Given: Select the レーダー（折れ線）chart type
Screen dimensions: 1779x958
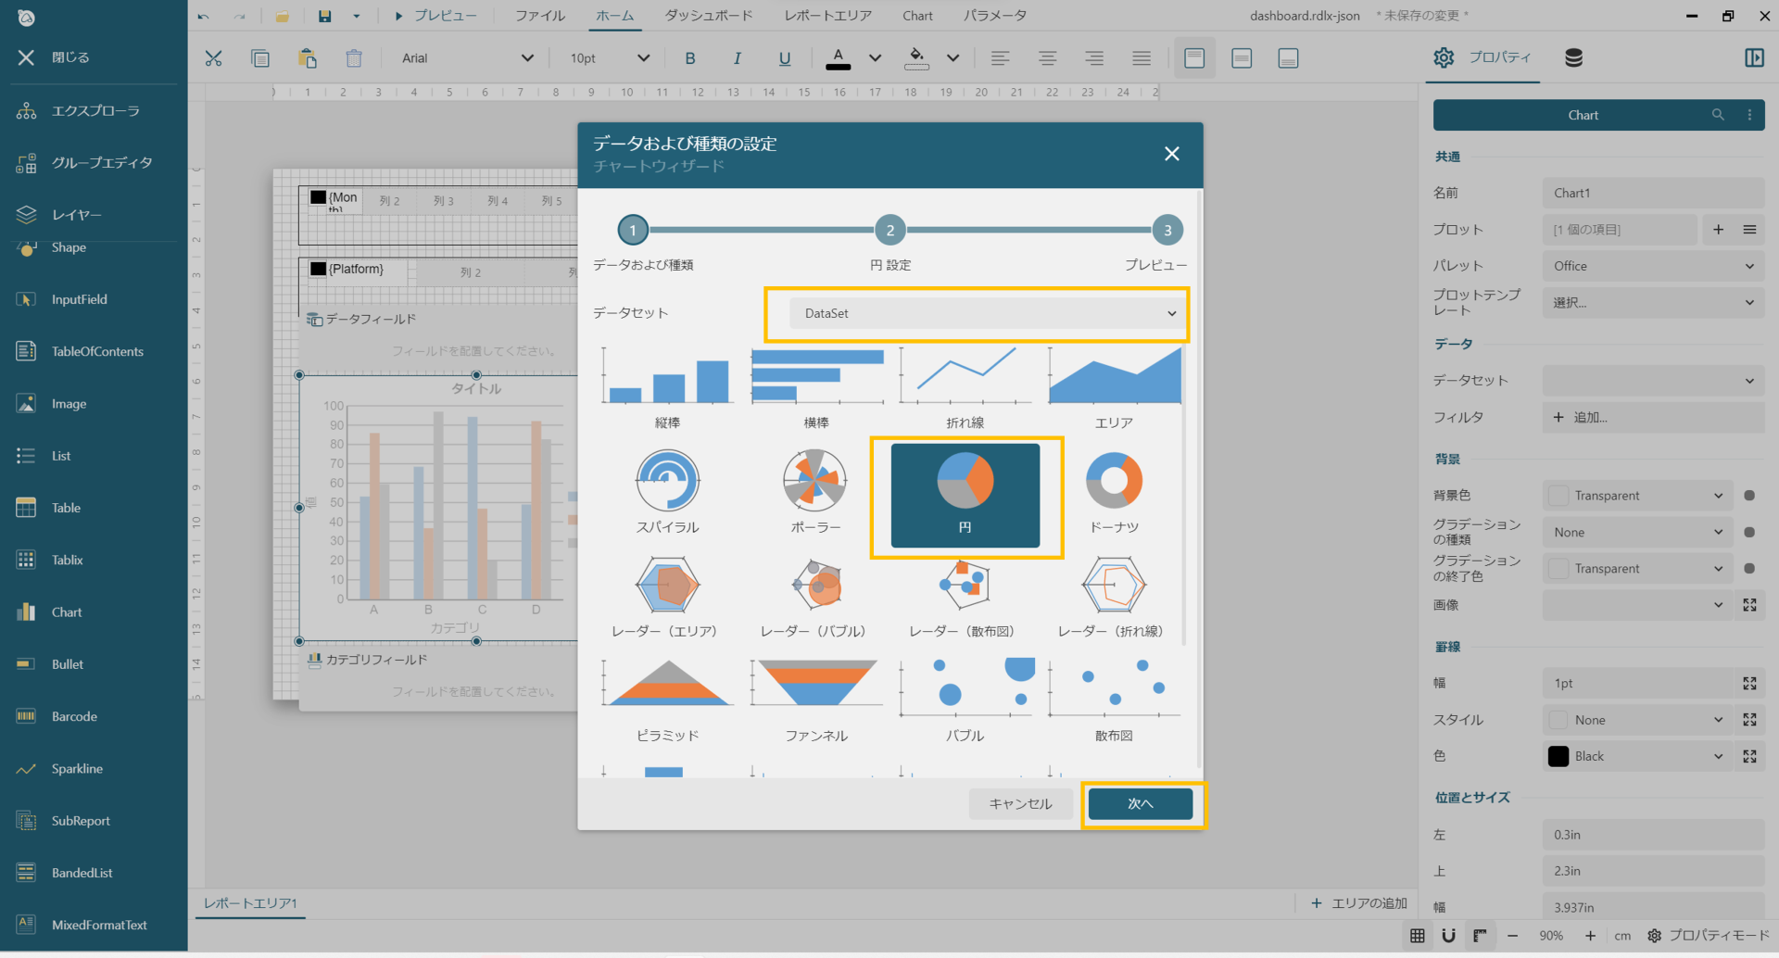Looking at the screenshot, I should tap(1114, 598).
